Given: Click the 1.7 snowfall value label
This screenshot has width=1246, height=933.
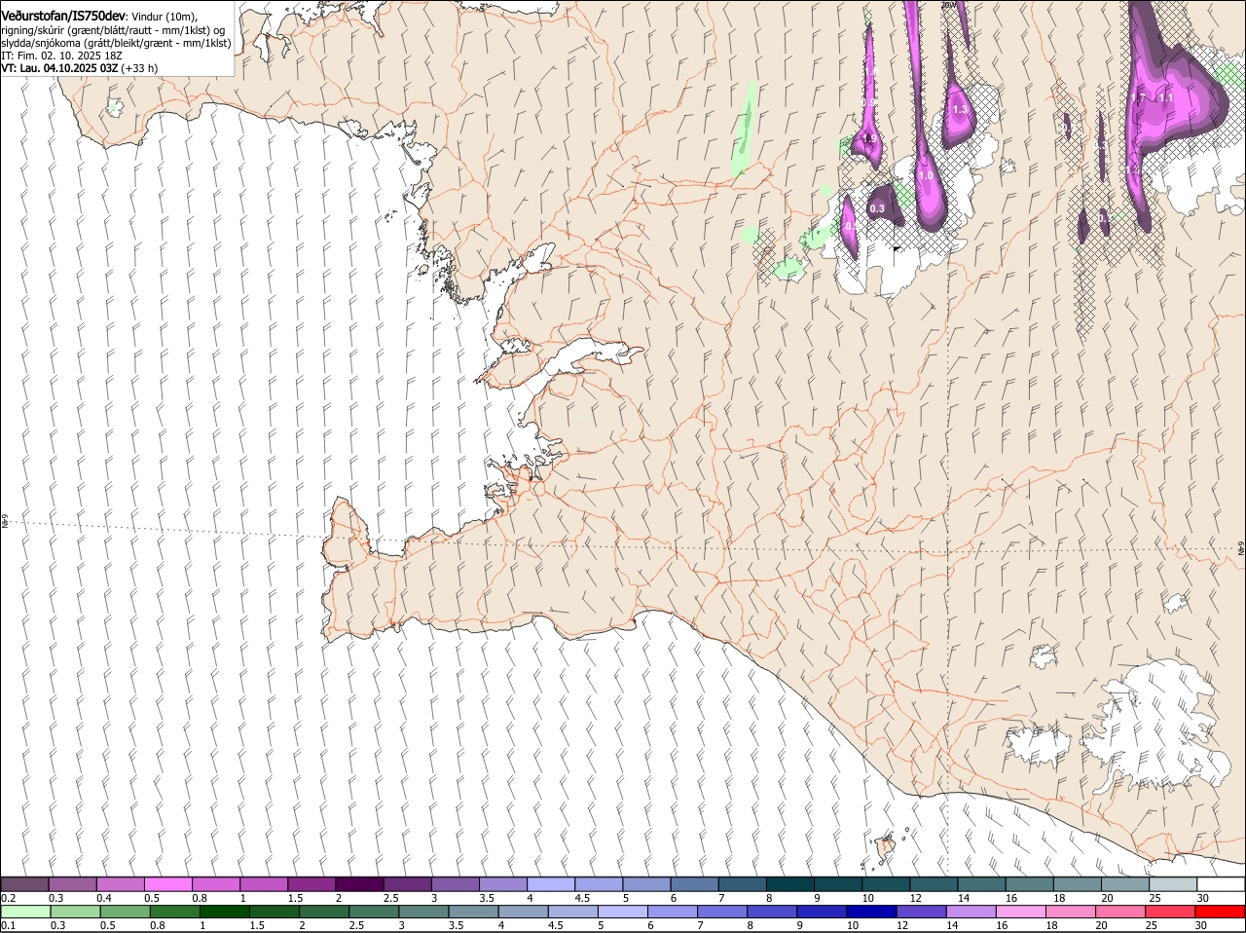Looking at the screenshot, I should click(1138, 98).
